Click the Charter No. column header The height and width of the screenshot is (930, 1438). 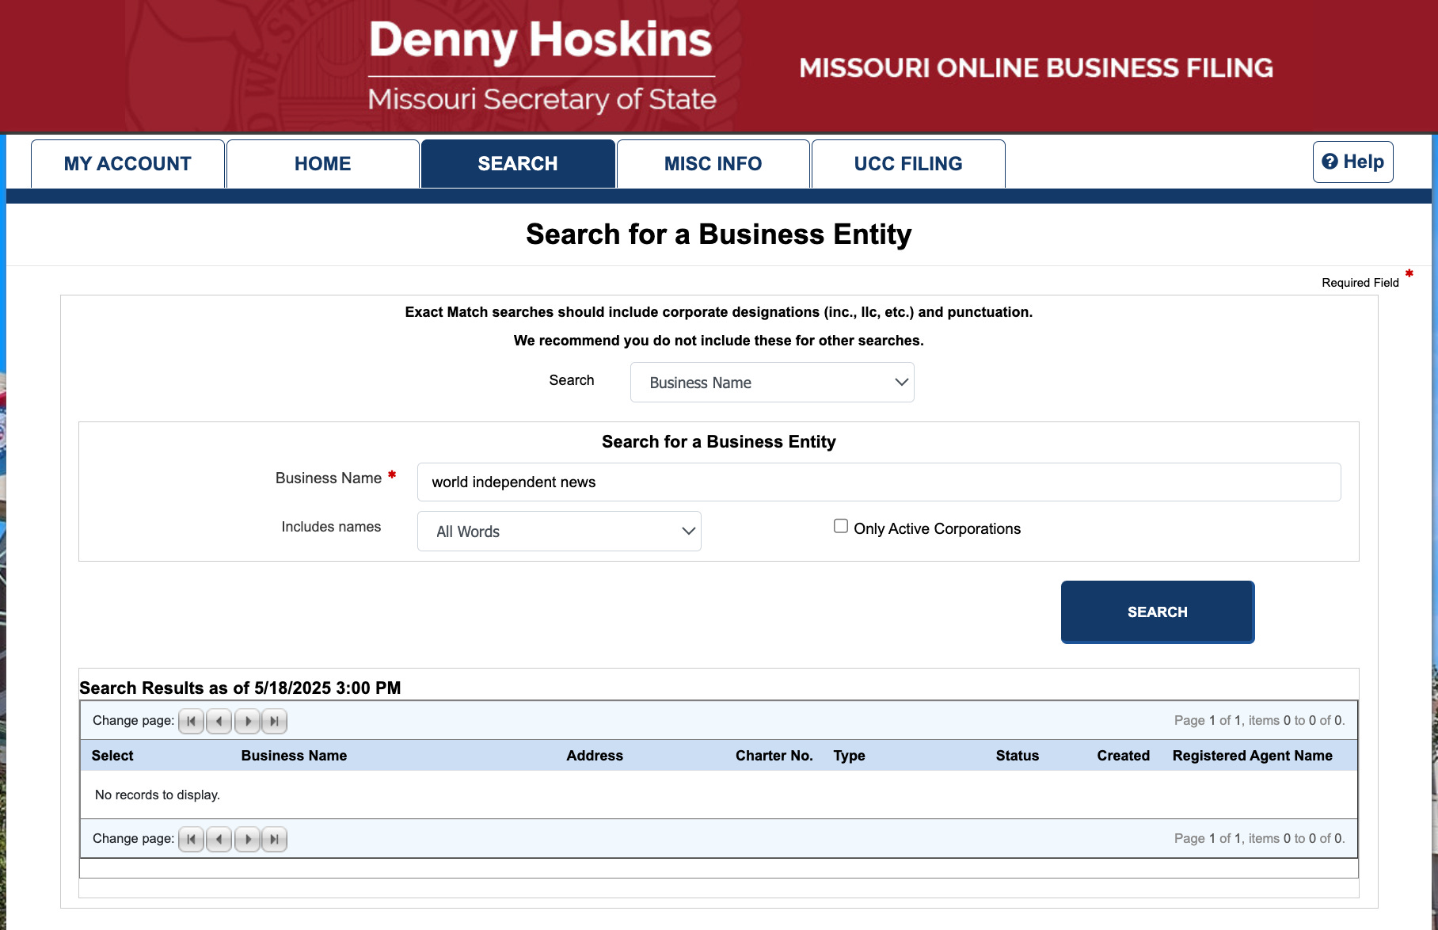pyautogui.click(x=774, y=756)
